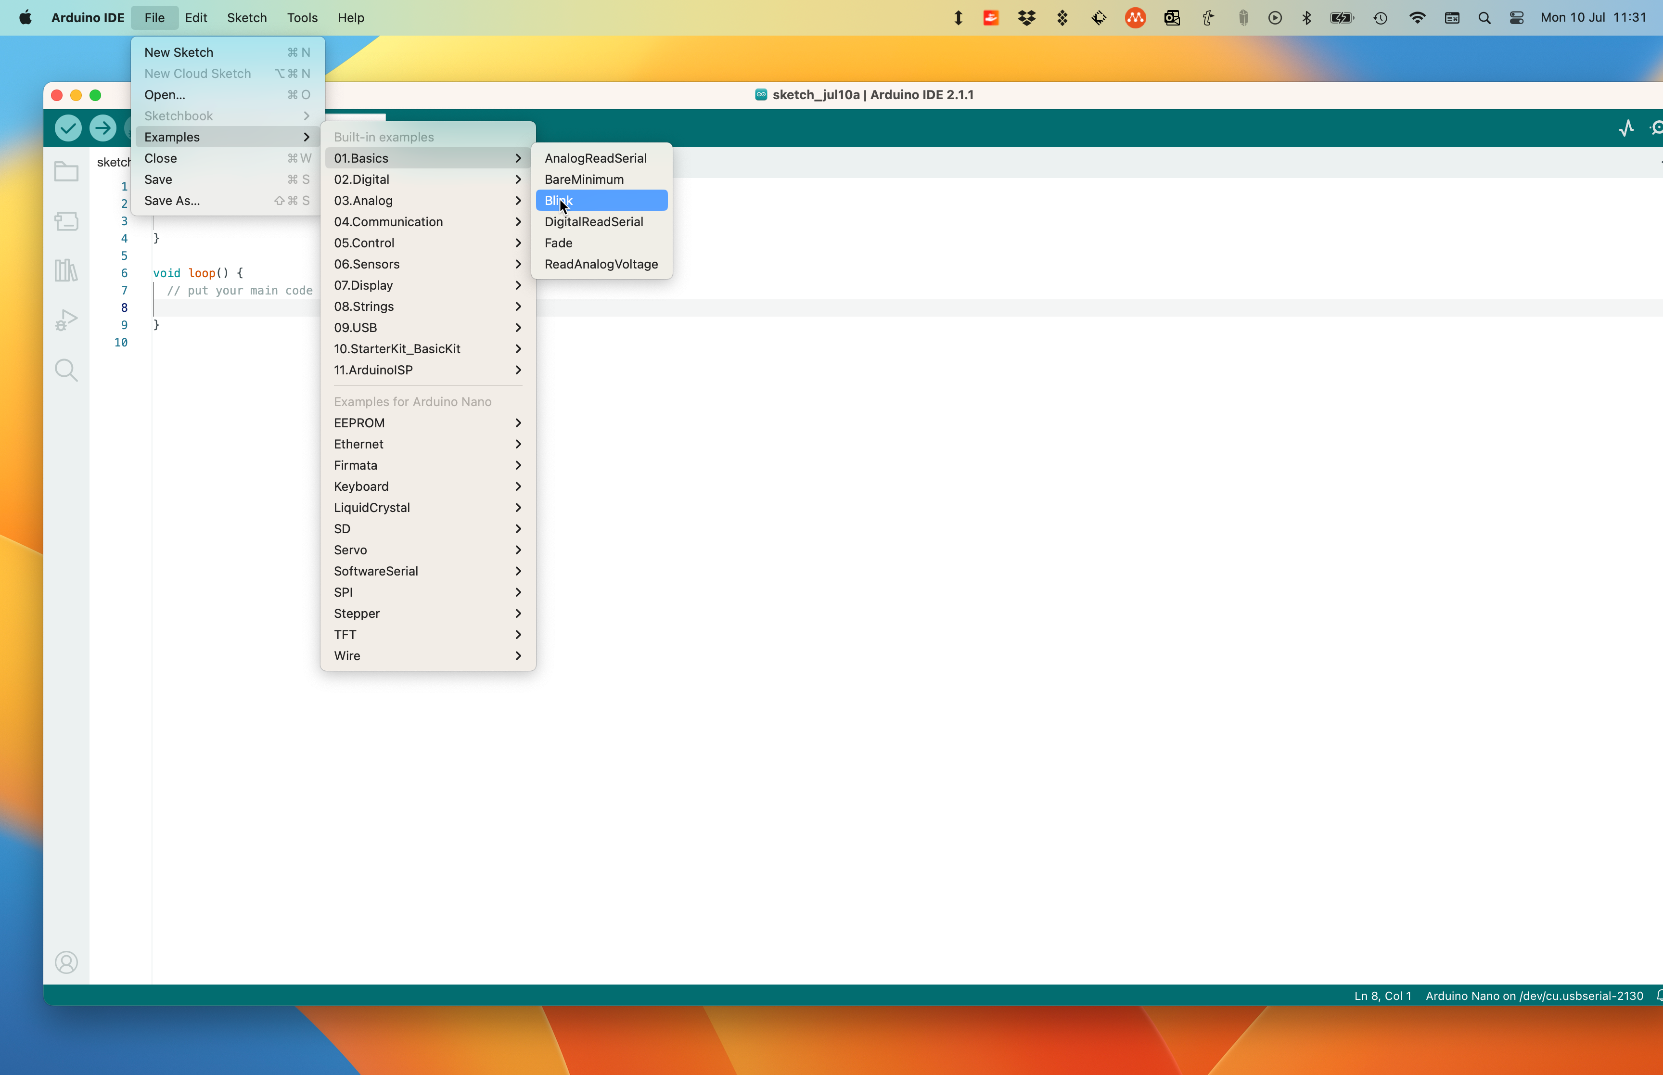This screenshot has height=1075, width=1663.
Task: Expand the LiquidCrystal examples submenu
Action: pos(428,508)
